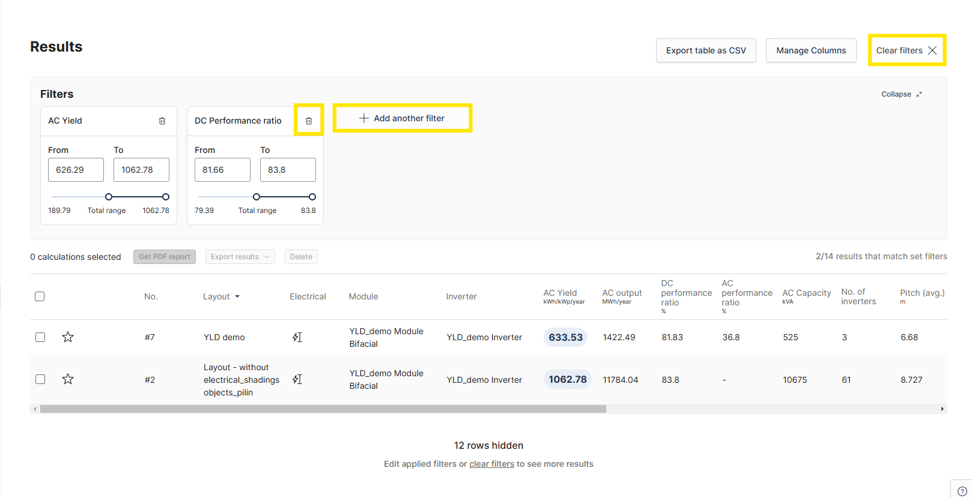Open help question mark icon

pyautogui.click(x=962, y=491)
